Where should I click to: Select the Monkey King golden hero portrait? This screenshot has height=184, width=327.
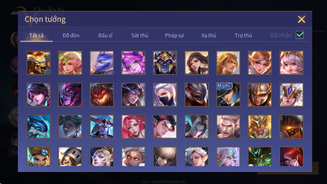(x=260, y=127)
